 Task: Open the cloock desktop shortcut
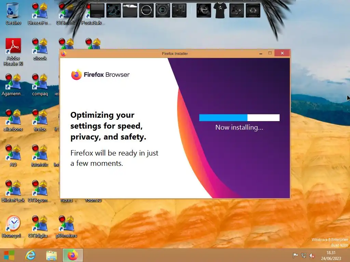pos(40,49)
